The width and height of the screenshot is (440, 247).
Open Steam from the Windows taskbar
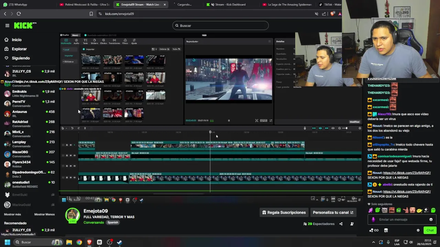(x=120, y=242)
